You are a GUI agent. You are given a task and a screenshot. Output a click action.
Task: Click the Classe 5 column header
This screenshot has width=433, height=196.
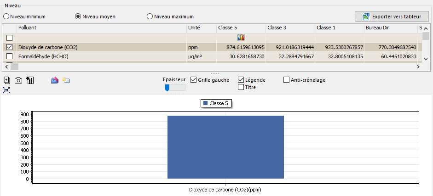click(241, 28)
